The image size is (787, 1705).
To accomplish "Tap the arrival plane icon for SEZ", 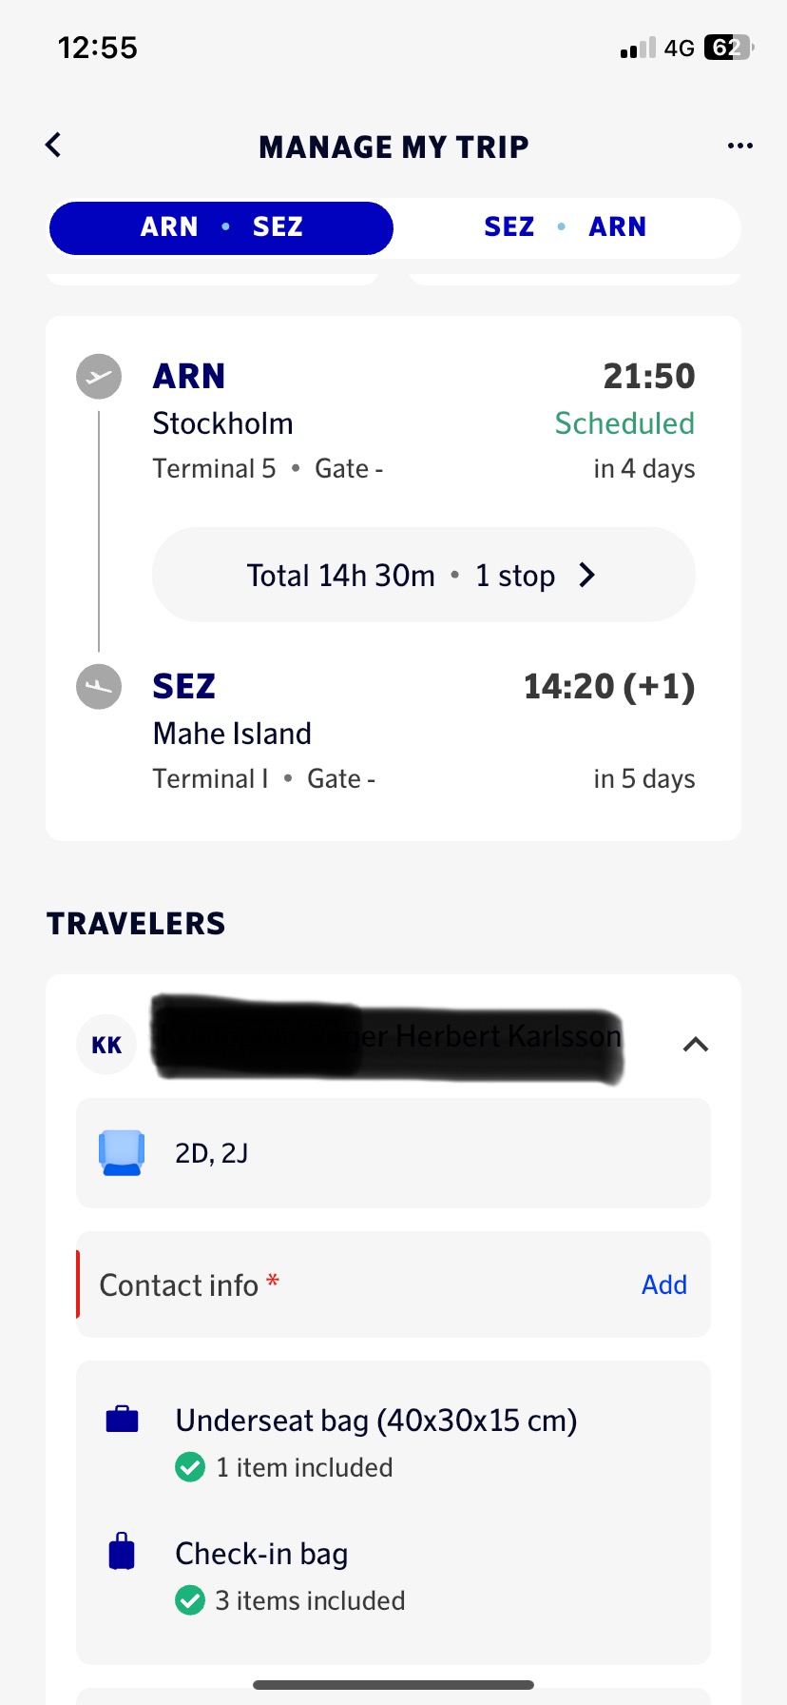I will [x=99, y=686].
